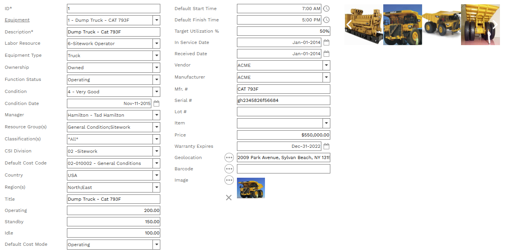The width and height of the screenshot is (505, 252).
Task: Open the Default Cost Mode dropdown
Action: coord(156,245)
